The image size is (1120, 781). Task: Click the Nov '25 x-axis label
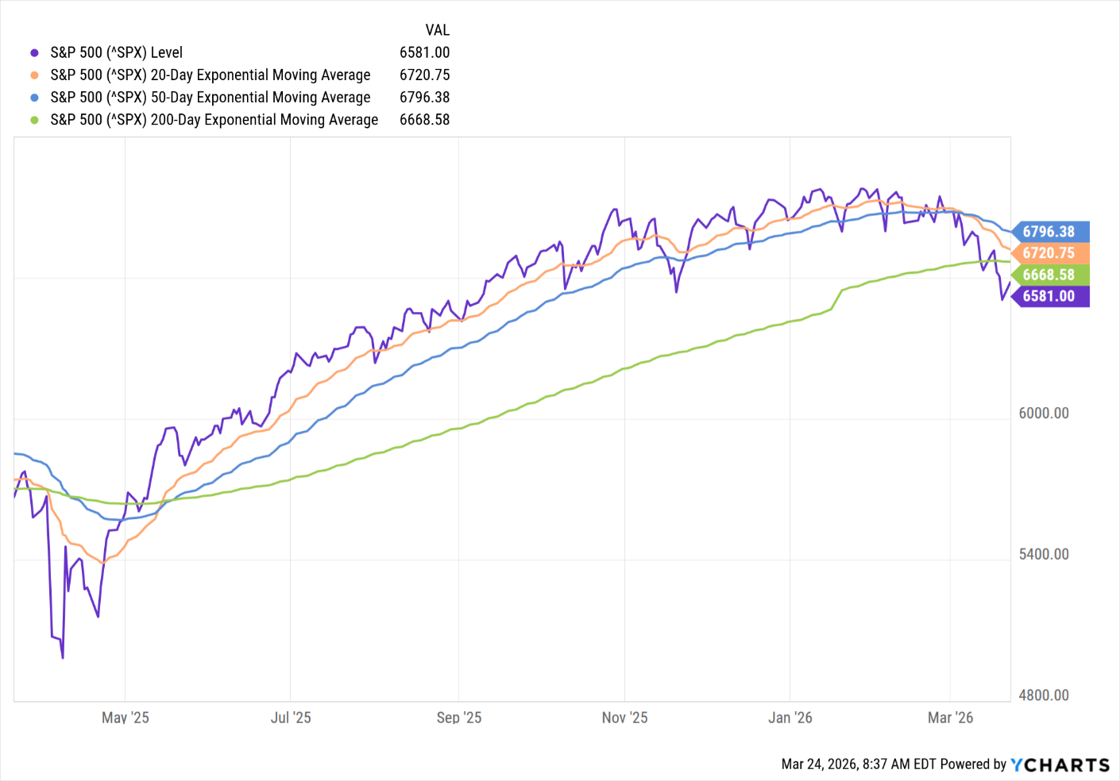[x=624, y=718]
